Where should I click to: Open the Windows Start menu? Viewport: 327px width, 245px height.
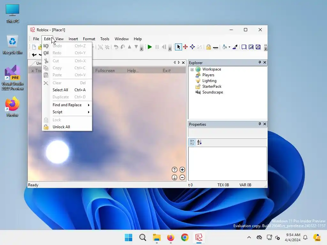point(128,237)
